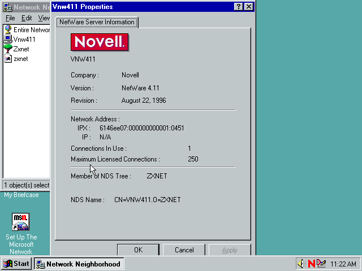Click the N/A IP address value
The height and width of the screenshot is (271, 362).
coord(105,137)
